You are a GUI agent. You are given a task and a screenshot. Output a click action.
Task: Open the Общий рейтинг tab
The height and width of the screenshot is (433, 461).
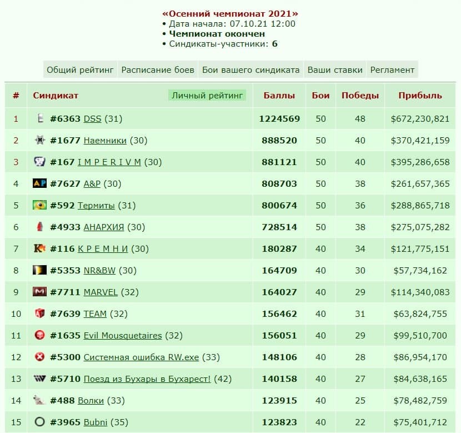(x=80, y=69)
